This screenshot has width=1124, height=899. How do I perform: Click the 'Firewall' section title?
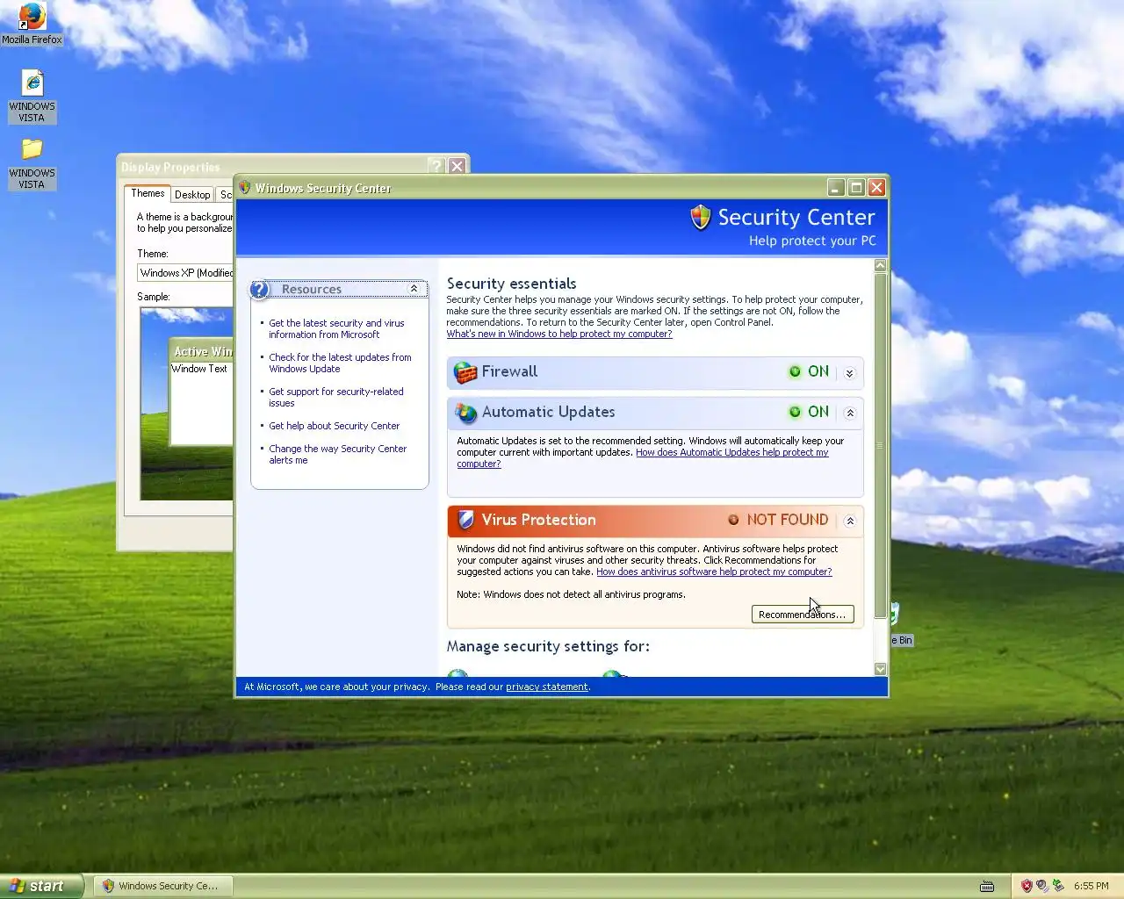click(509, 371)
